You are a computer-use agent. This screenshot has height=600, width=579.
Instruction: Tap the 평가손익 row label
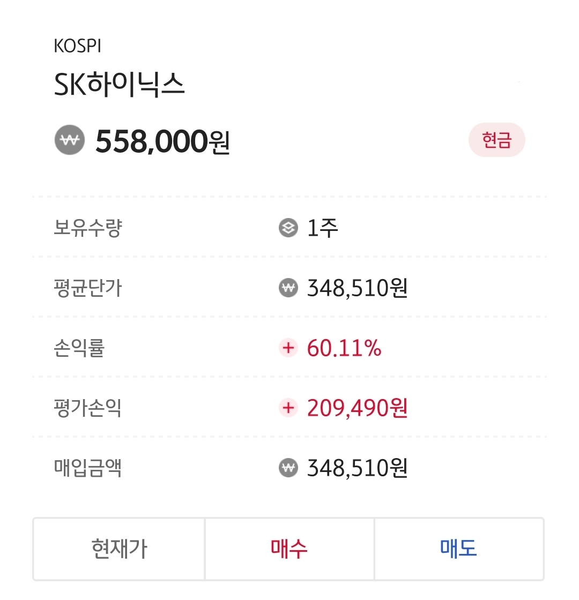(x=88, y=409)
